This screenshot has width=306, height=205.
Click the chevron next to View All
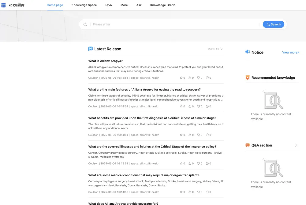pos(222,49)
